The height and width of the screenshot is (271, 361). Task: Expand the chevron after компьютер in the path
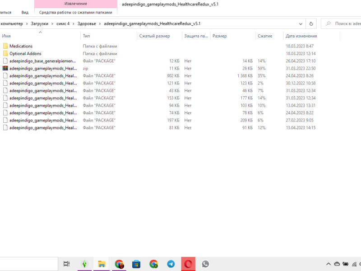click(27, 24)
